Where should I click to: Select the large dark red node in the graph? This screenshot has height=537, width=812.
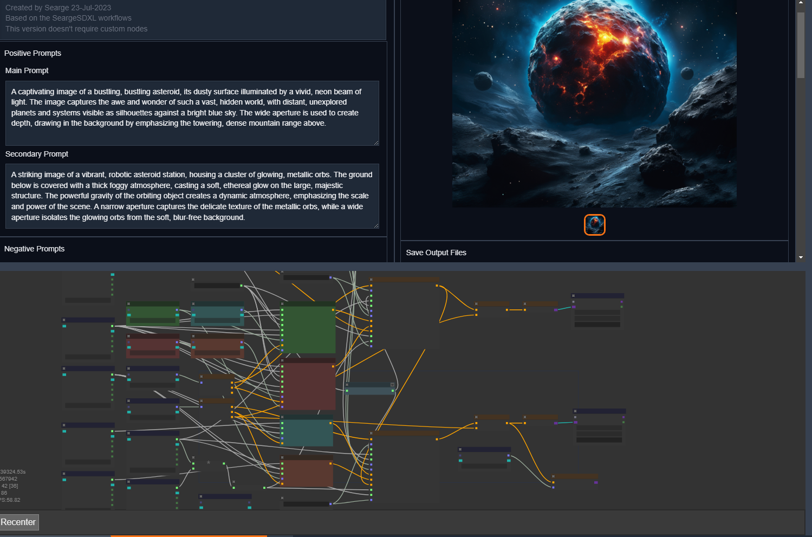[308, 384]
